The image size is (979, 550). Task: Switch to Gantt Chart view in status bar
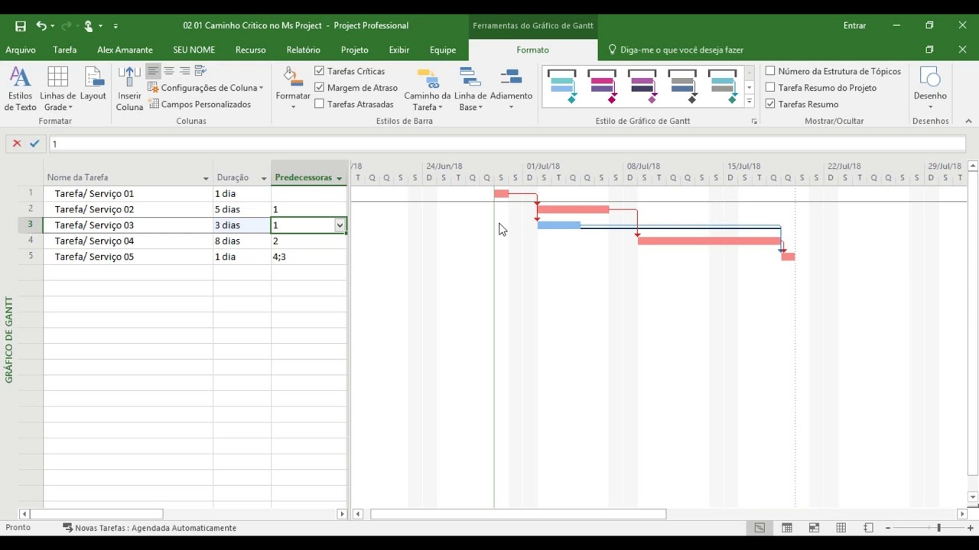coord(759,528)
